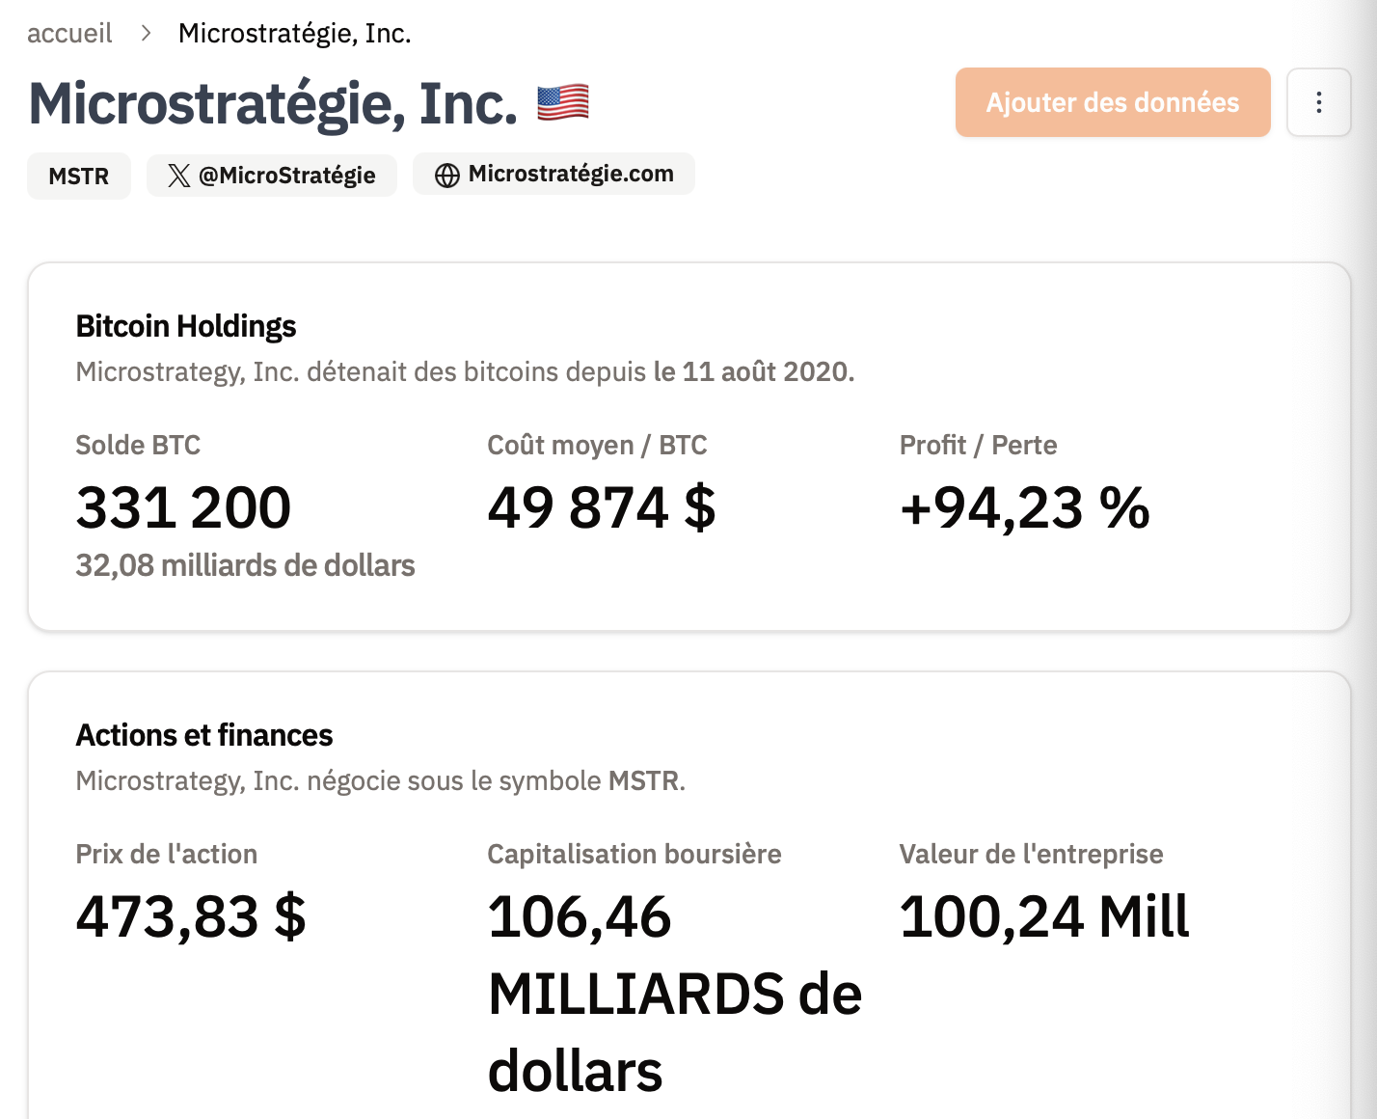Select the 473,83 $ share price value
This screenshot has width=1377, height=1119.
[x=191, y=916]
